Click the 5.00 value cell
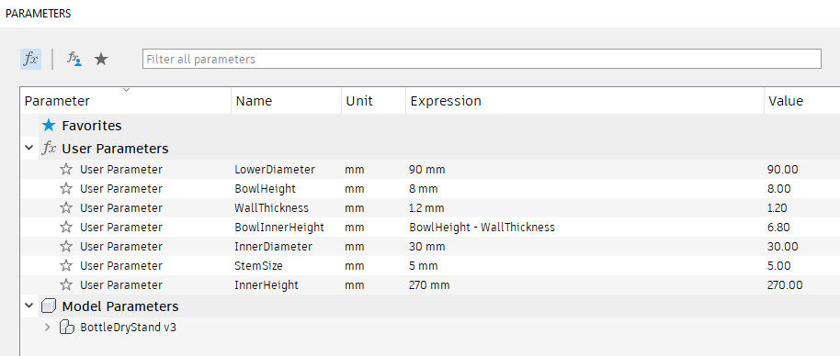 (x=779, y=266)
